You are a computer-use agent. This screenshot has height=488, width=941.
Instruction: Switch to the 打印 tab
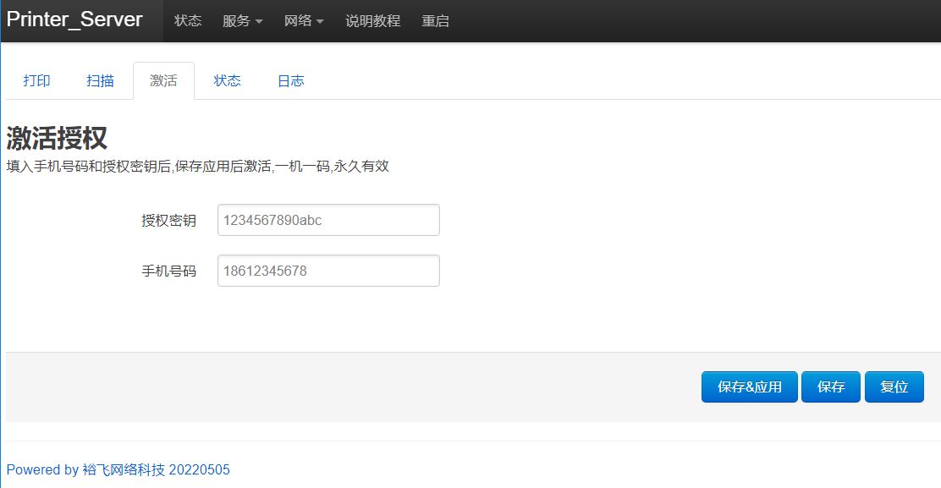click(x=37, y=81)
